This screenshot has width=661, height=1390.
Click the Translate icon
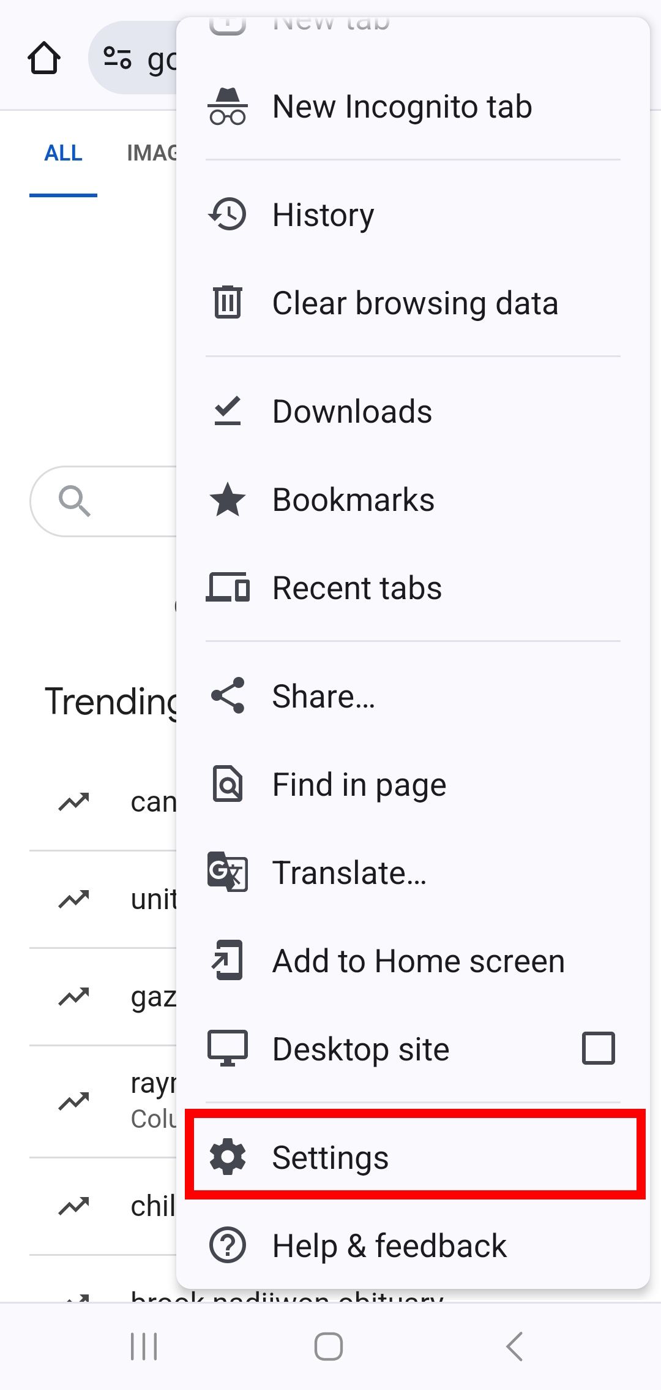227,873
